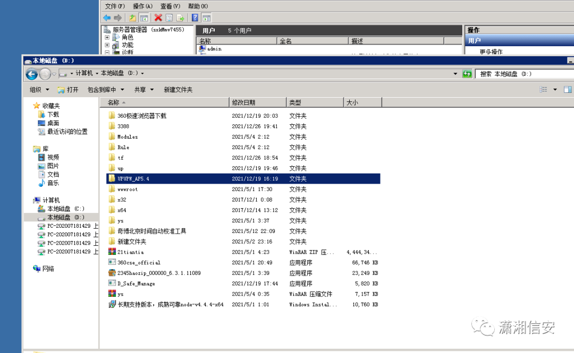Click the up one level folder icon
The image size is (574, 353).
(132, 18)
